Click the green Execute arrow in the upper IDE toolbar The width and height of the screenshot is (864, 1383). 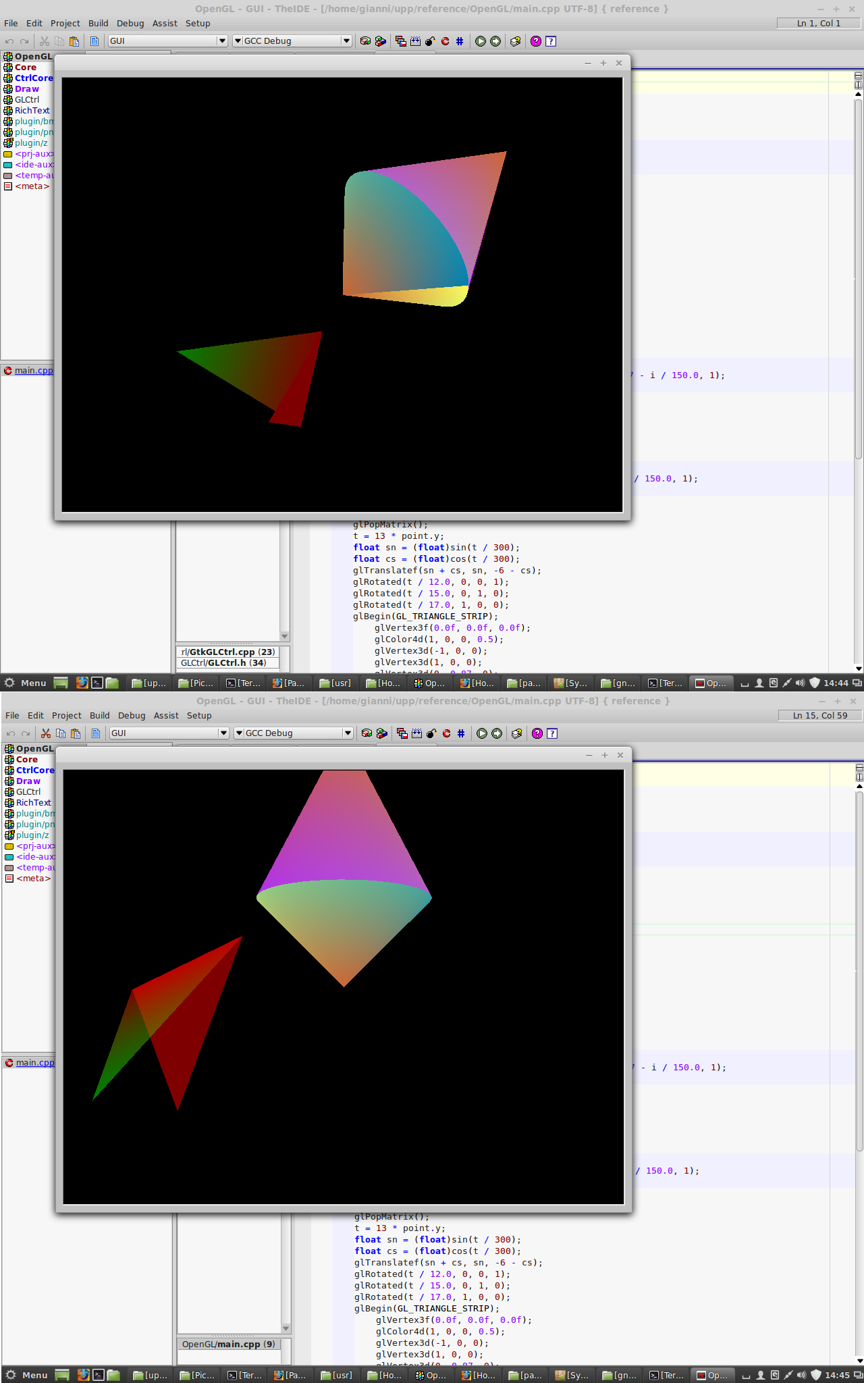coord(481,41)
